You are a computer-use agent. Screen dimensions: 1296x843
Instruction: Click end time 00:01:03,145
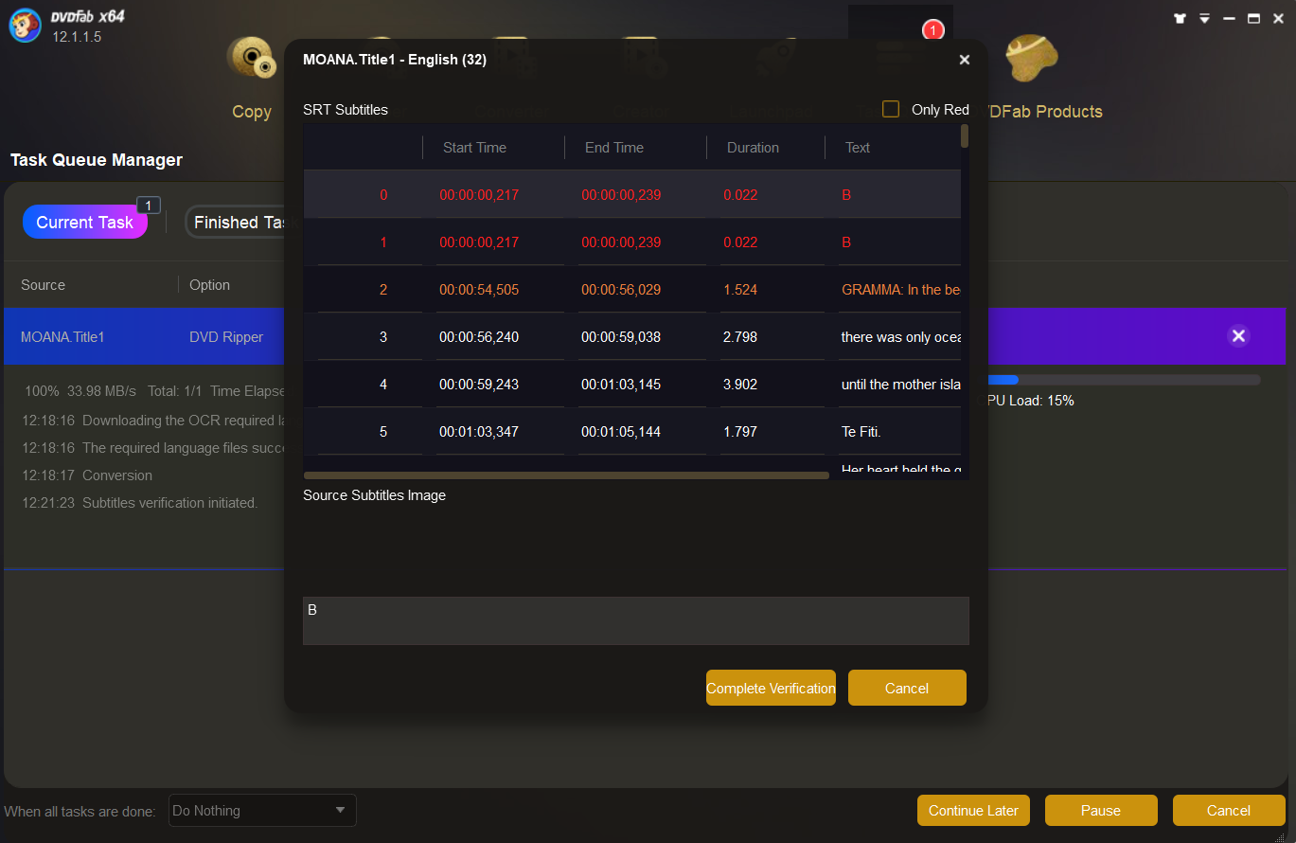(621, 385)
